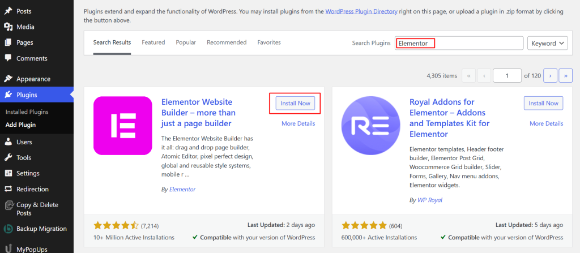Screen dimensions: 580x253
Task: Click the Copy & Delete Posts icon
Action: click(x=8, y=205)
